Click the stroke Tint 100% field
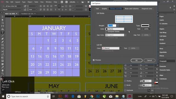Image resolution: width=176 pixels, height=99 pixels. coord(147,29)
